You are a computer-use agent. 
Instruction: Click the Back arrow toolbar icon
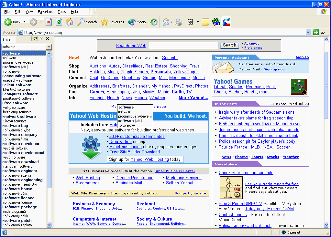tap(8, 22)
